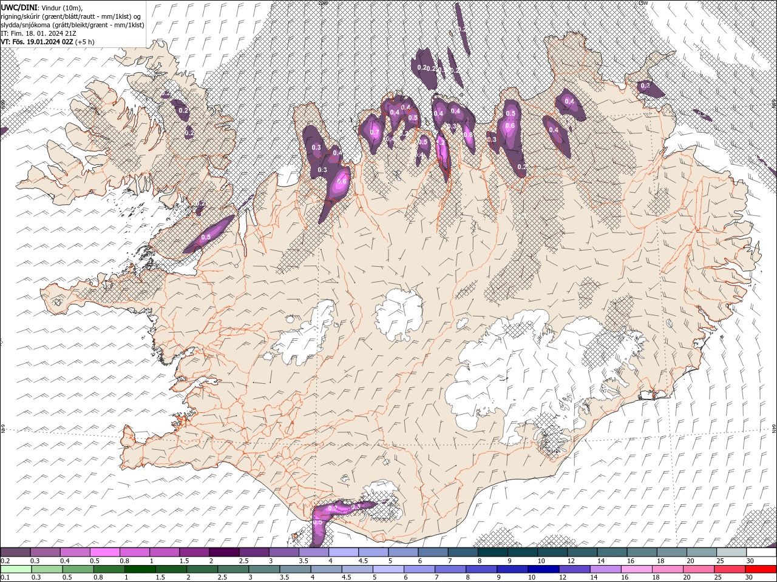Viewport: 777px width, 582px height.
Task: Click the lower legend swatch labeled 0.5
Action: [78, 569]
